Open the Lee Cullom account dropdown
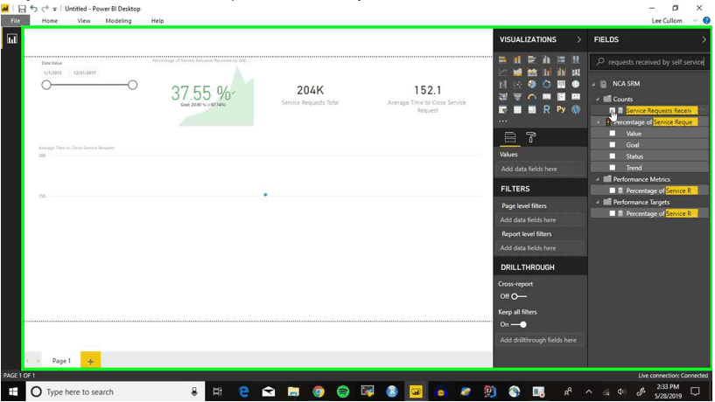The height and width of the screenshot is (402, 715). [x=695, y=20]
